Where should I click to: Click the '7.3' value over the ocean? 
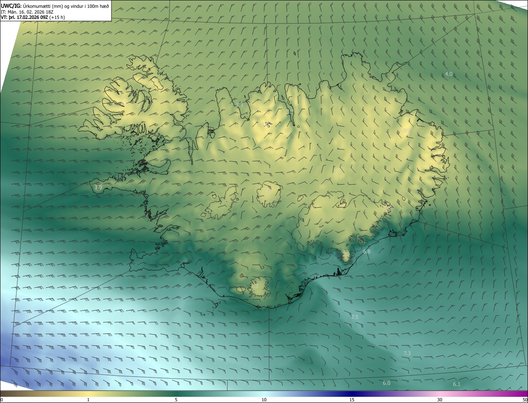click(x=407, y=353)
